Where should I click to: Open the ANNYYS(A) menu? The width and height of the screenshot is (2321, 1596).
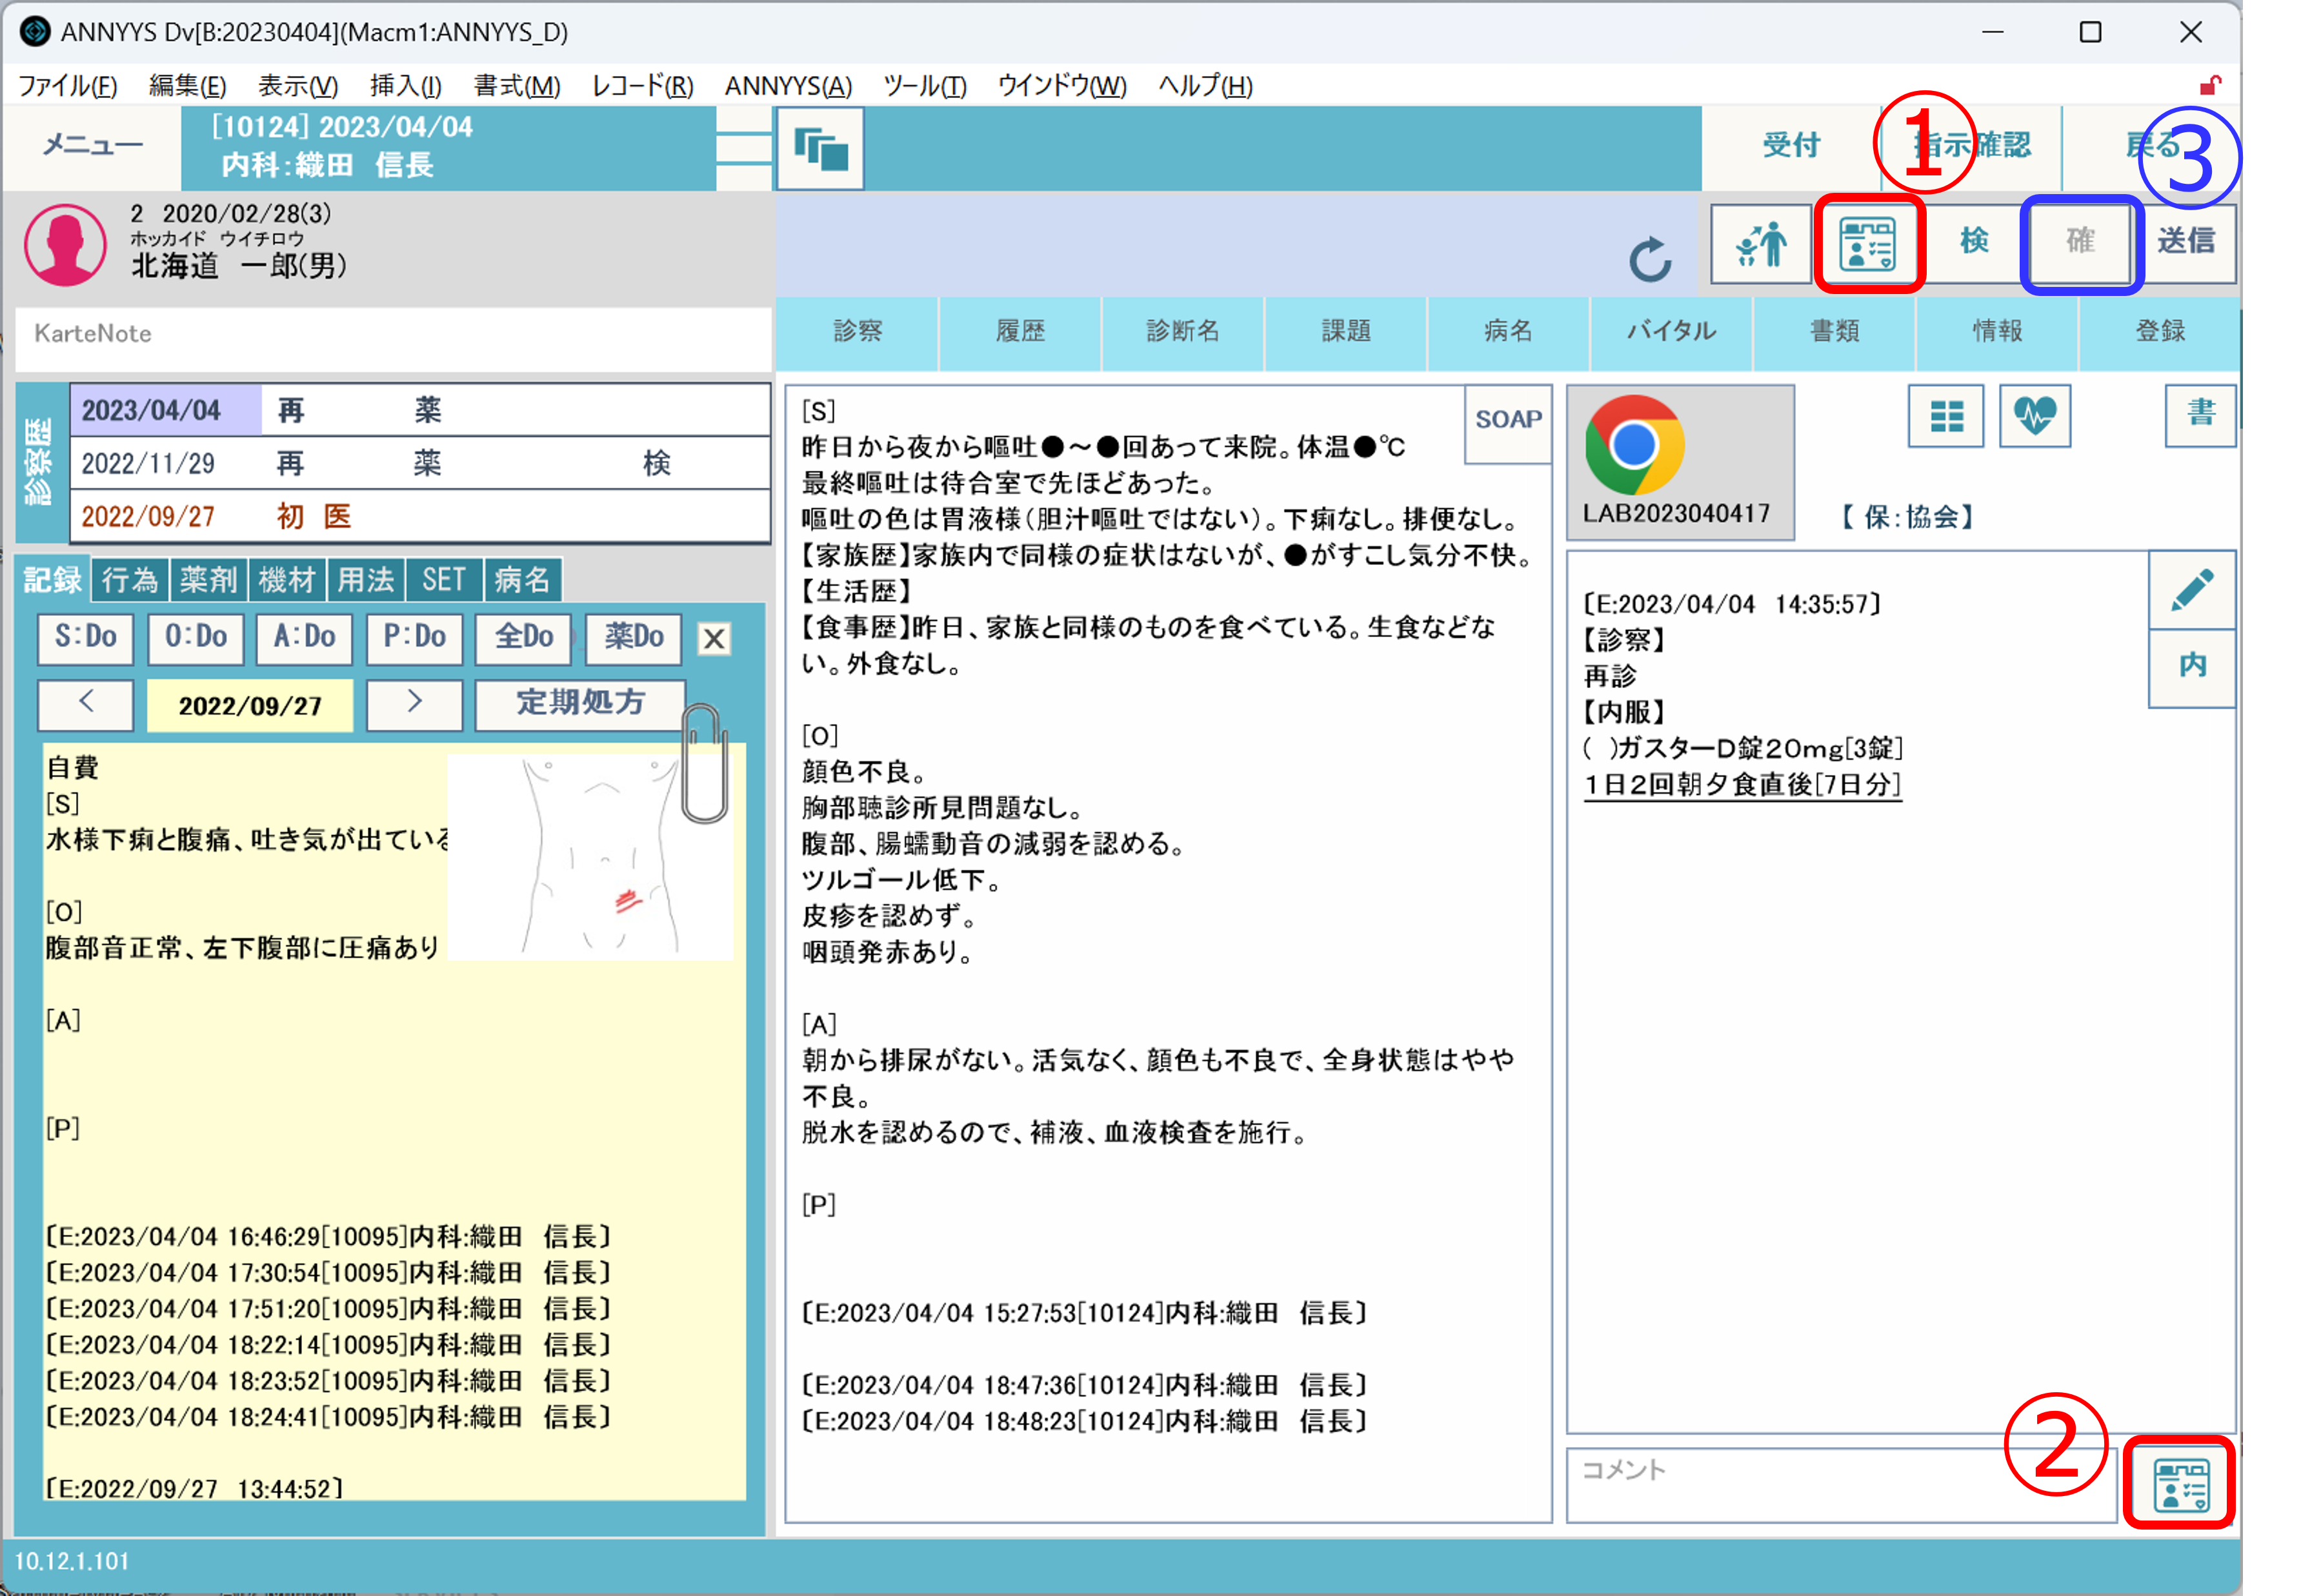pos(789,86)
